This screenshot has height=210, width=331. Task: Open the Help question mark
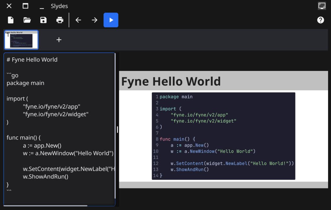[320, 20]
